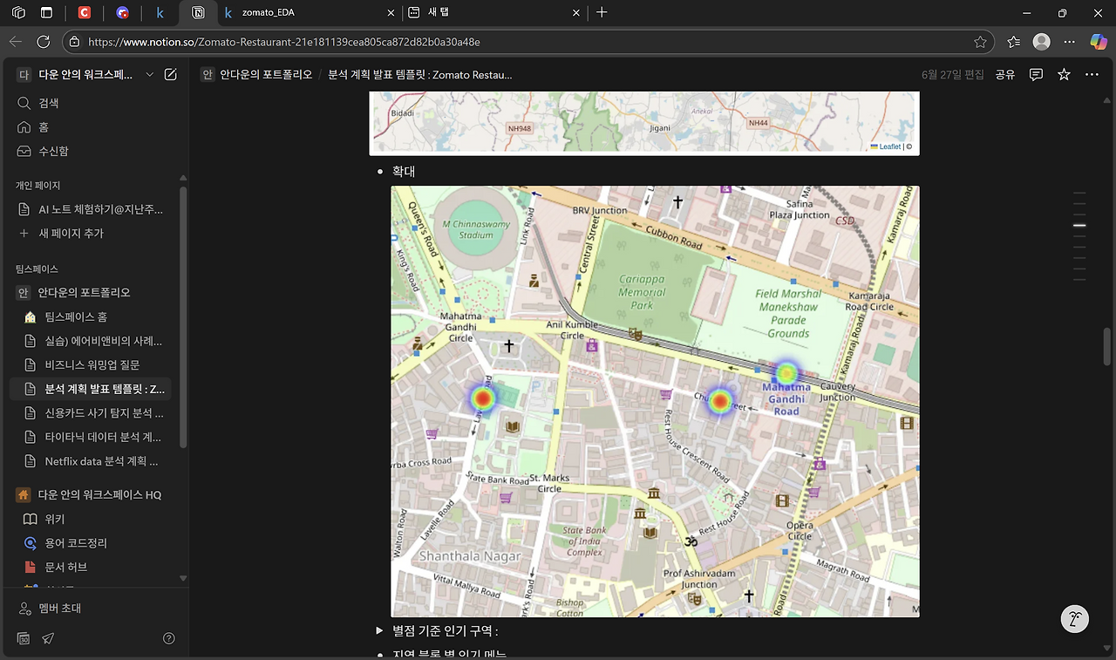Close the 새 탭 tab
The width and height of the screenshot is (1116, 660).
tap(575, 13)
